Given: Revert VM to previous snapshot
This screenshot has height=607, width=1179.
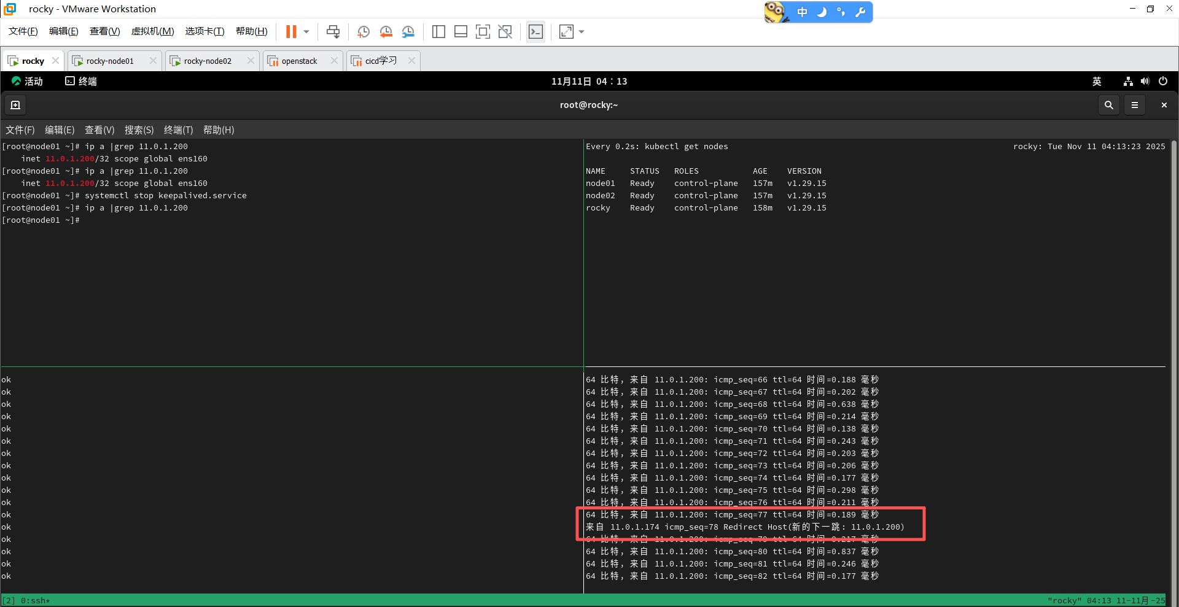Looking at the screenshot, I should (386, 31).
